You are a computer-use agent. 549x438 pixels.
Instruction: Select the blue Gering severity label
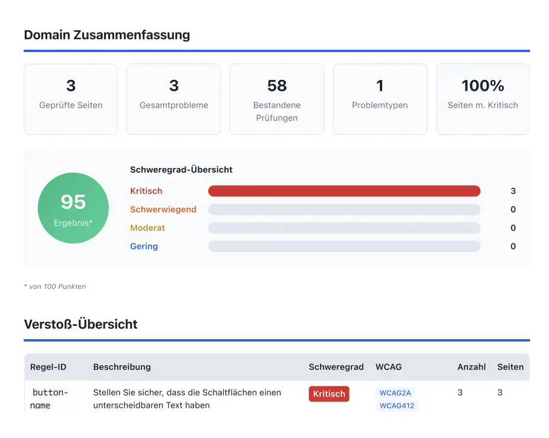(144, 246)
